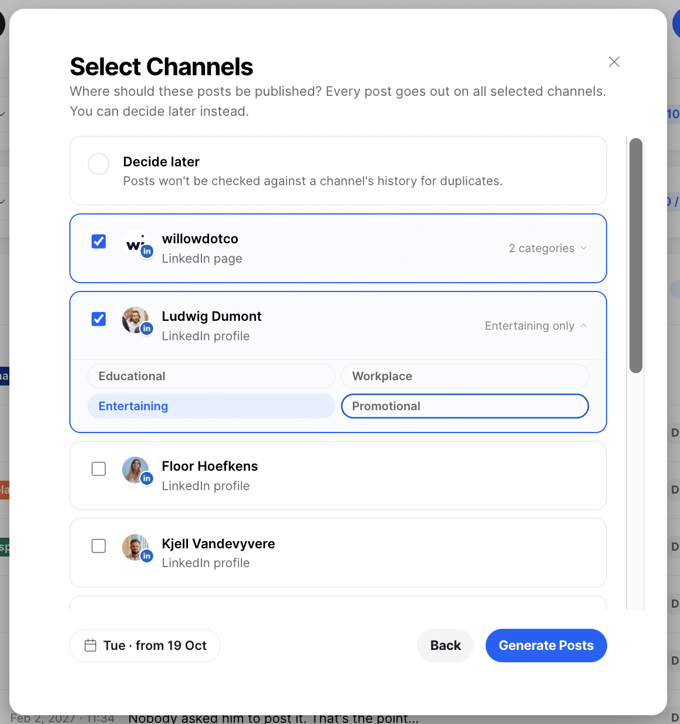This screenshot has width=680, height=724.
Task: Click the LinkedIn page label under willowdotco
Action: (x=202, y=259)
